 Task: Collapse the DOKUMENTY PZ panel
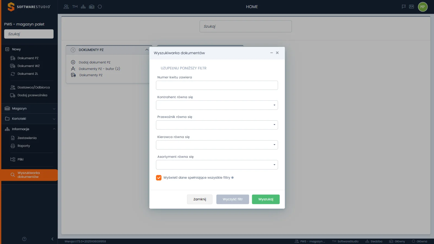coord(147,50)
